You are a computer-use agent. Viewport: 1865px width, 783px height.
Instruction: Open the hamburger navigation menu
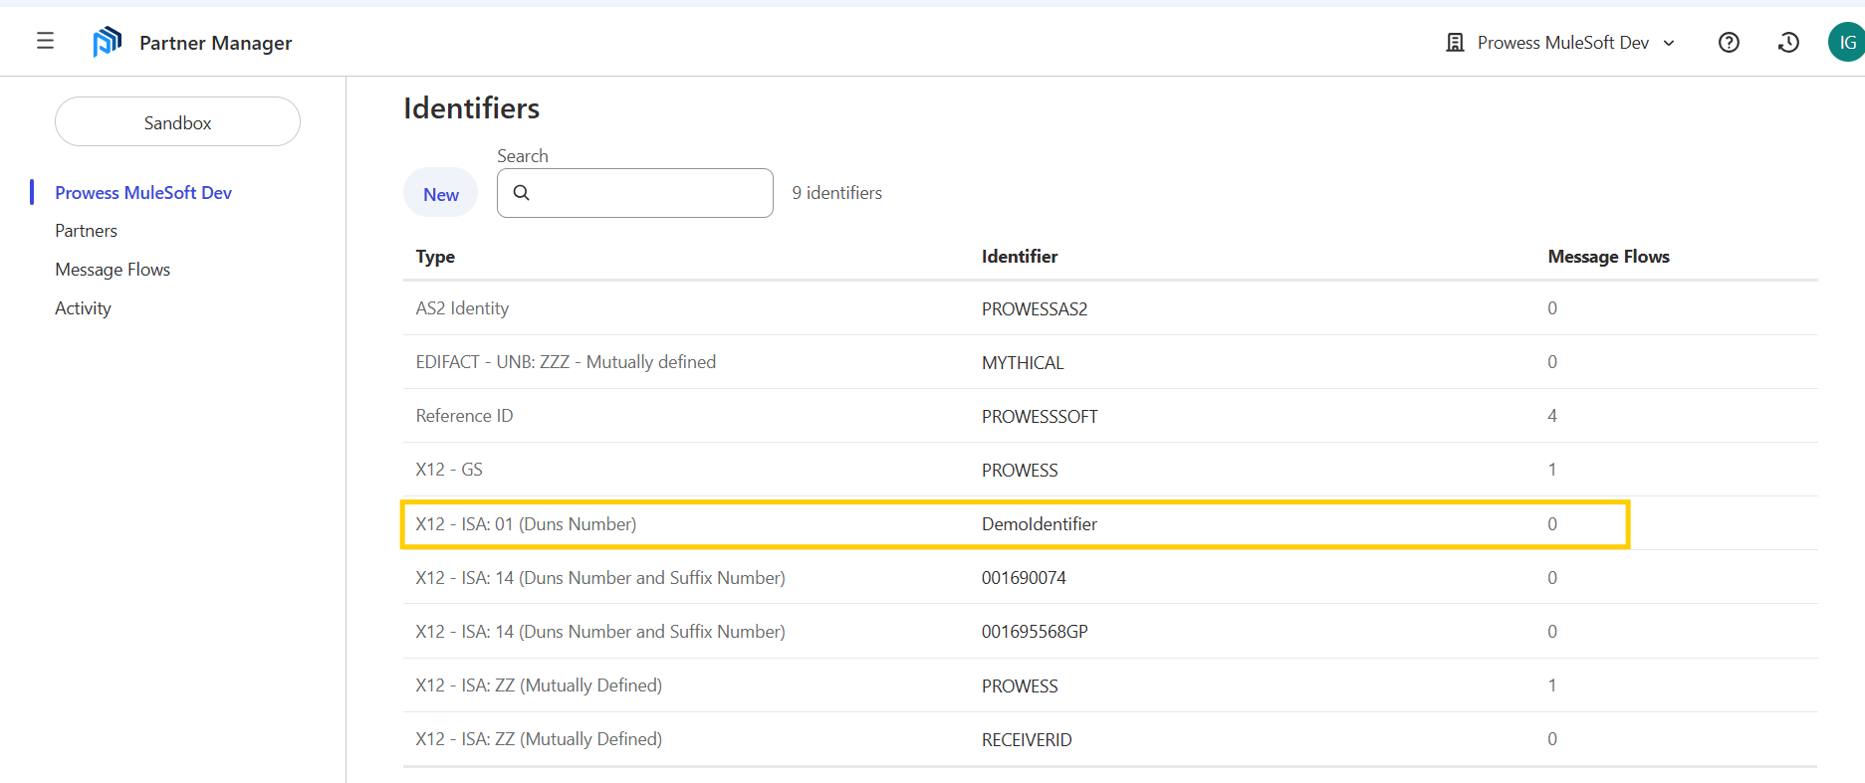45,41
